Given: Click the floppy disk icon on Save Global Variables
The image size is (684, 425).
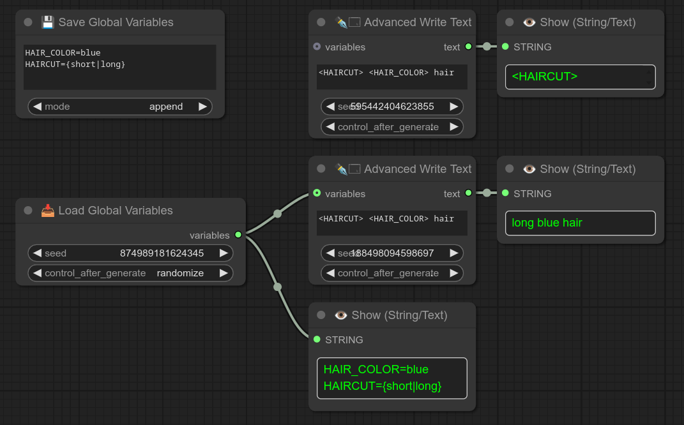Looking at the screenshot, I should (48, 22).
